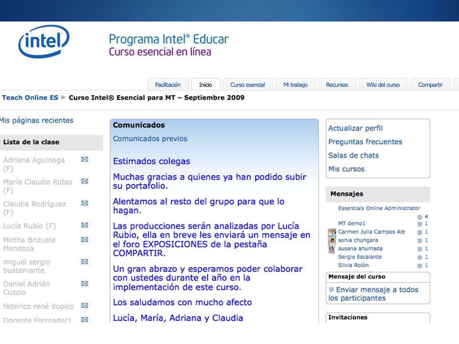Screen dimensions: 459x344
Task: Click the Mensajes panel header
Action: pyautogui.click(x=378, y=194)
